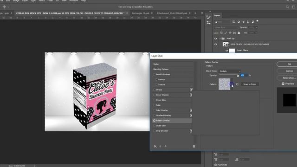297x167 pixels.
Task: Show more document tabs double-arrow
Action: (202, 13)
